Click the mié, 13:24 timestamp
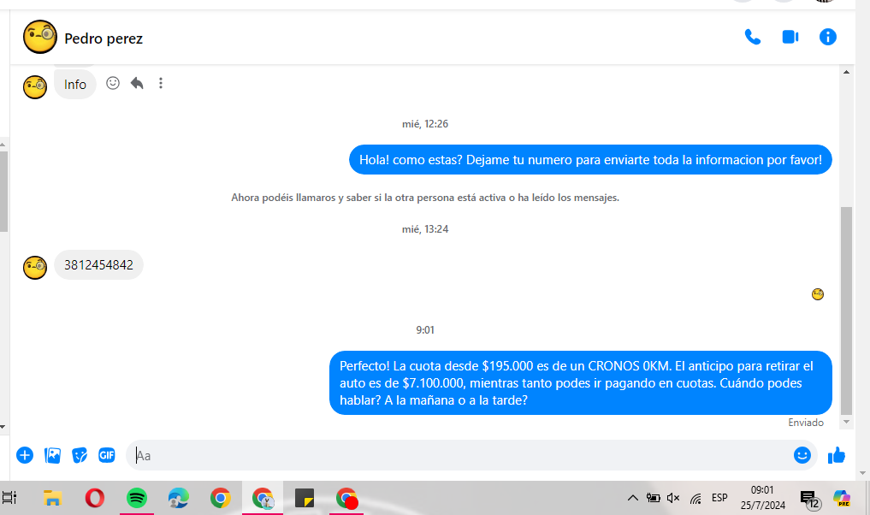 [x=425, y=229]
